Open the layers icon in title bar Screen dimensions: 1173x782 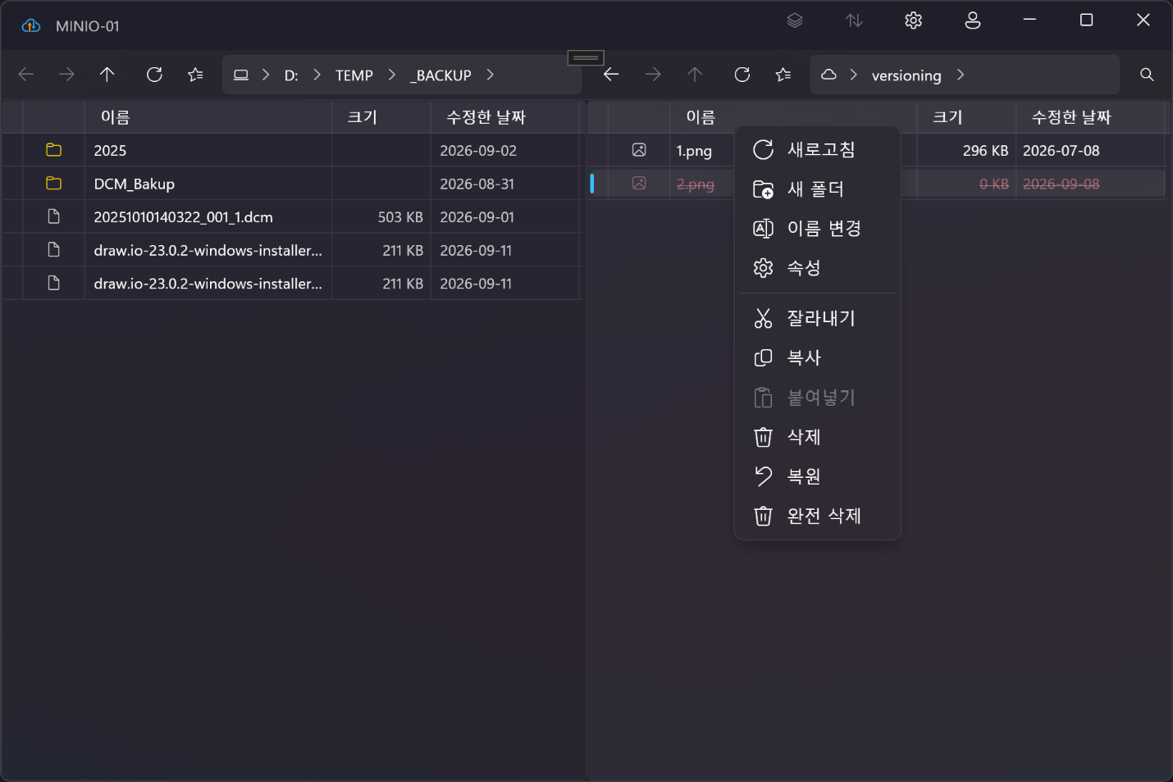click(x=794, y=20)
